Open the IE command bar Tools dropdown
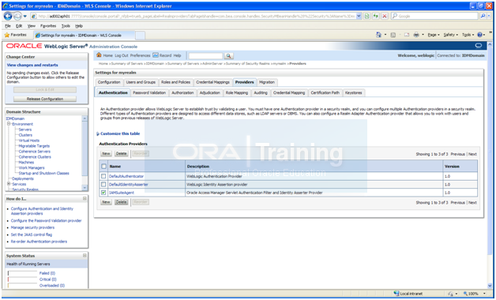496x300 pixels. click(468, 35)
